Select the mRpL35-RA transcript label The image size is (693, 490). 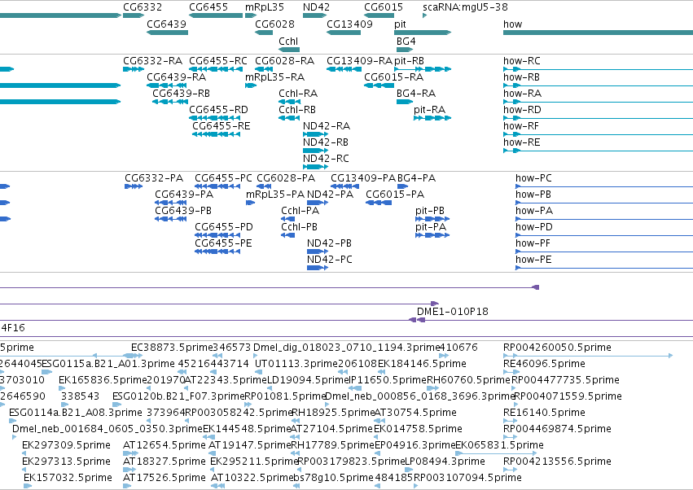tap(274, 77)
